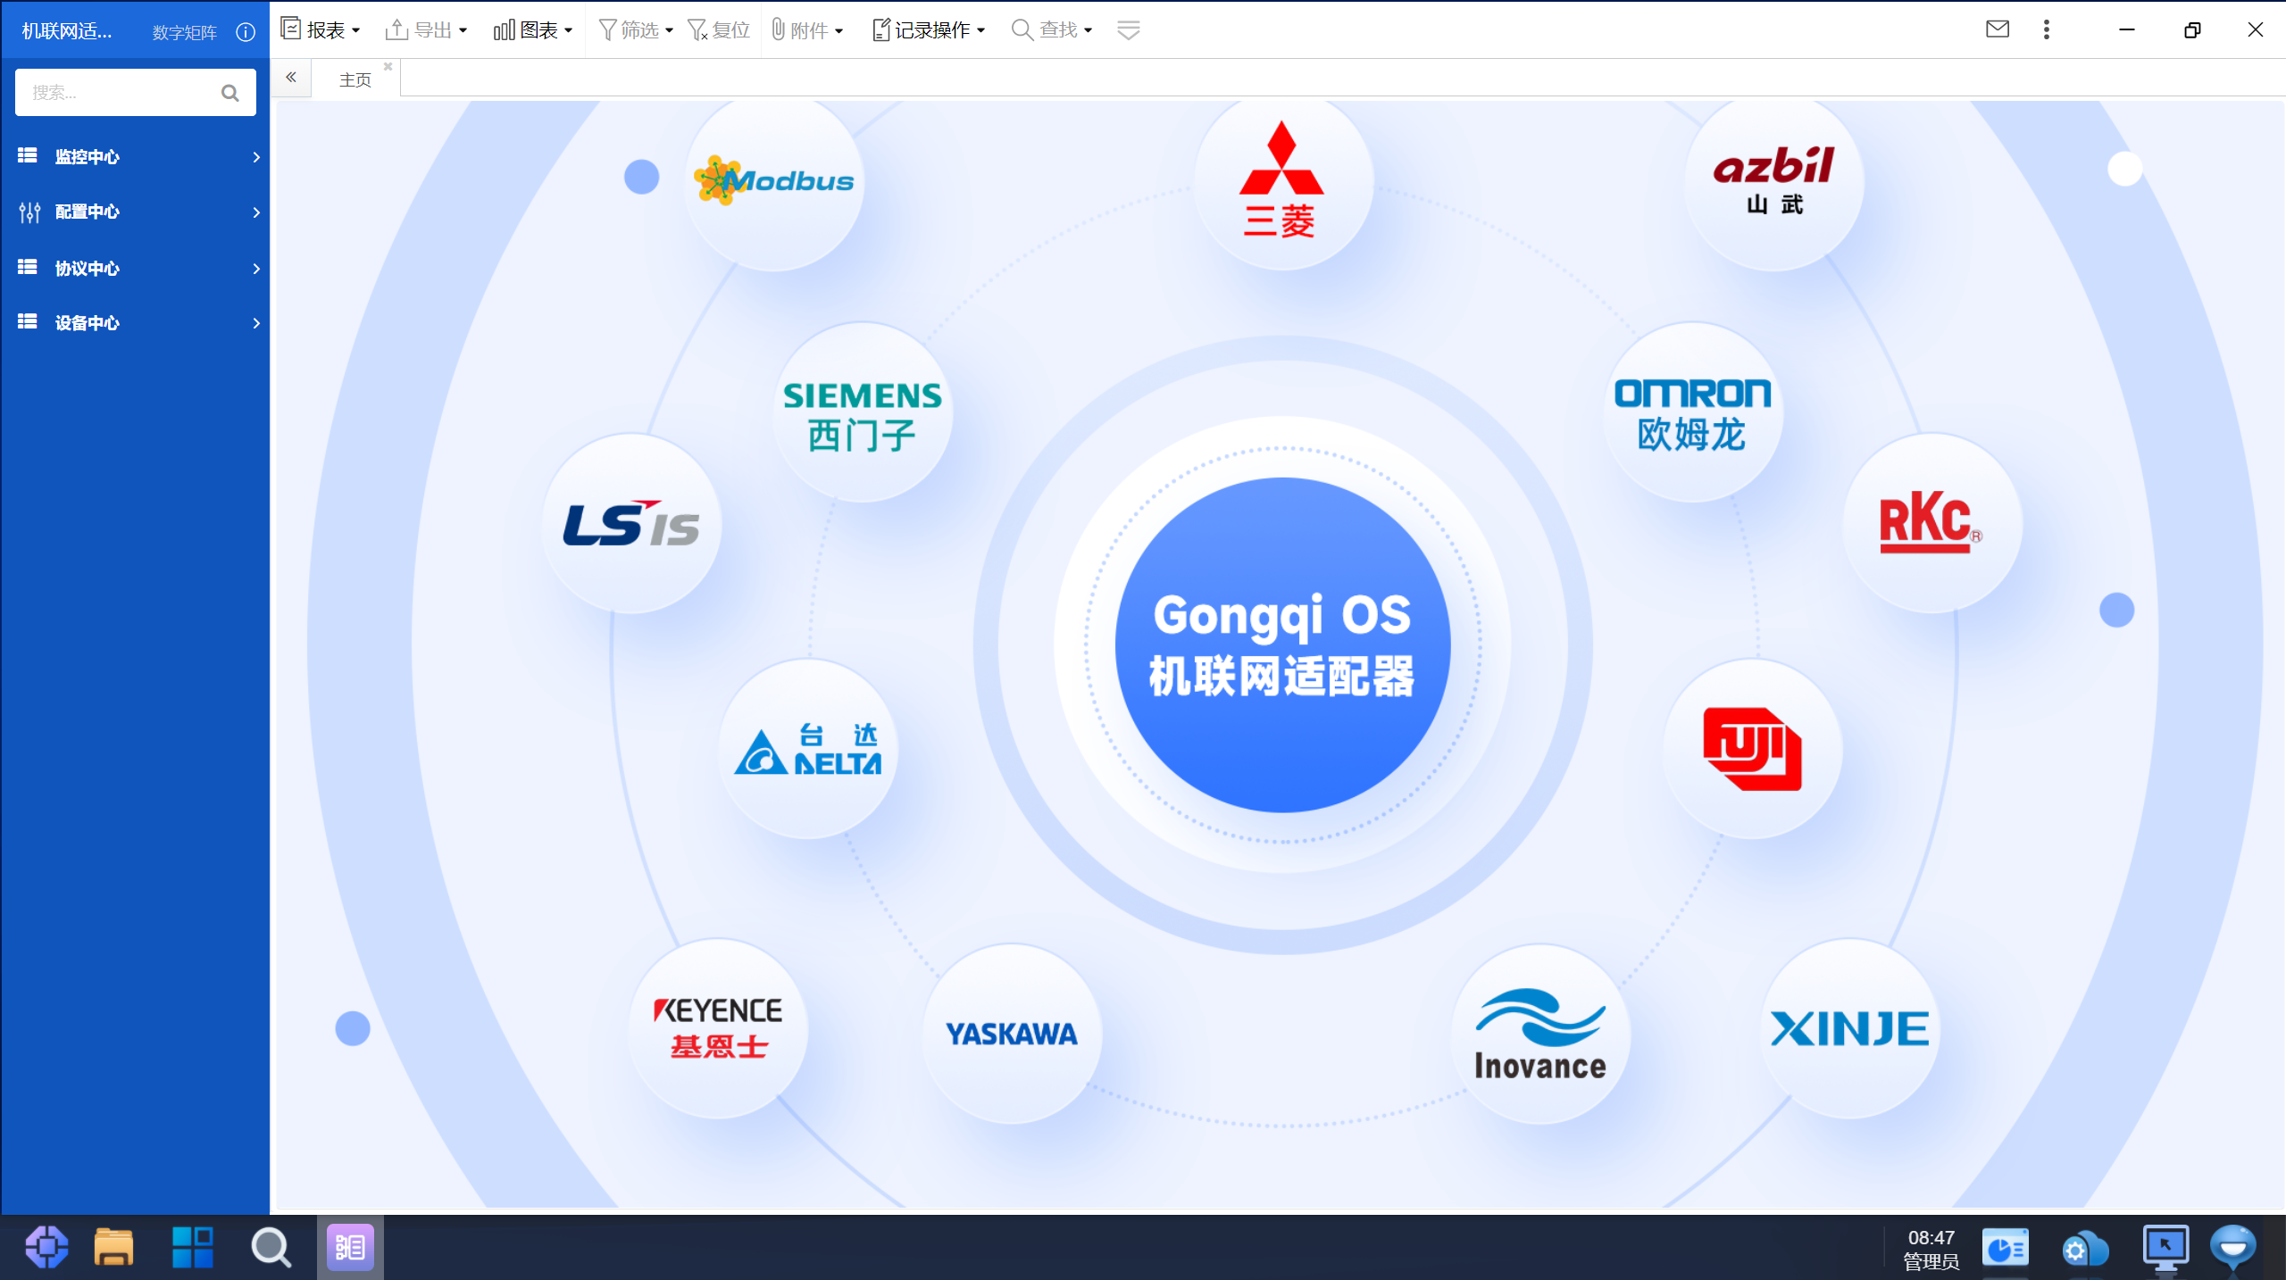Click the 复位 reset filter button
This screenshot has width=2286, height=1280.
719,29
